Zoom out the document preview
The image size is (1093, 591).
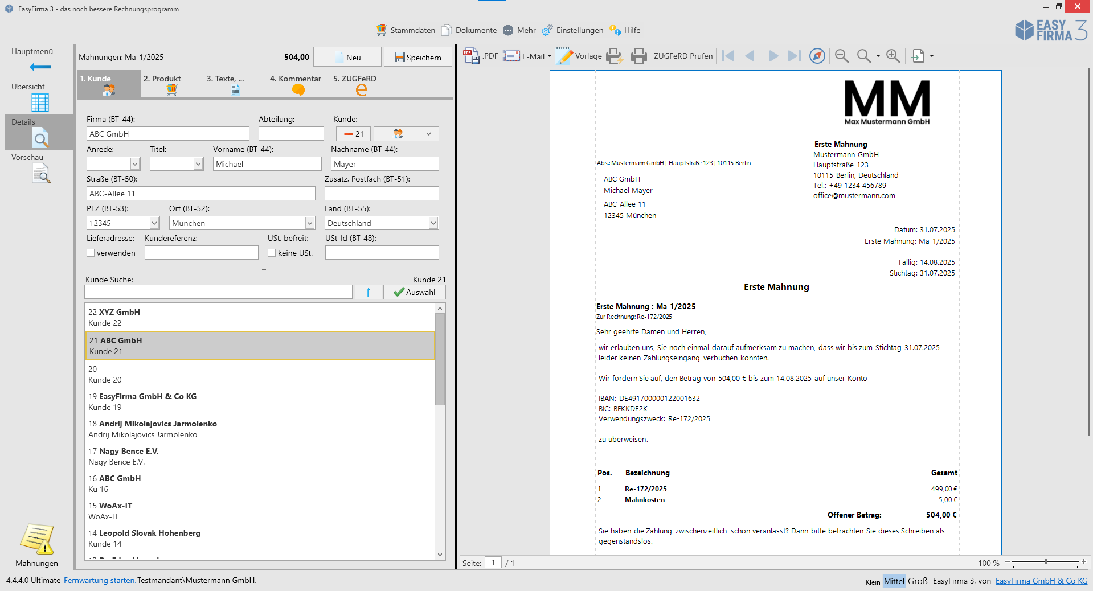pyautogui.click(x=842, y=56)
